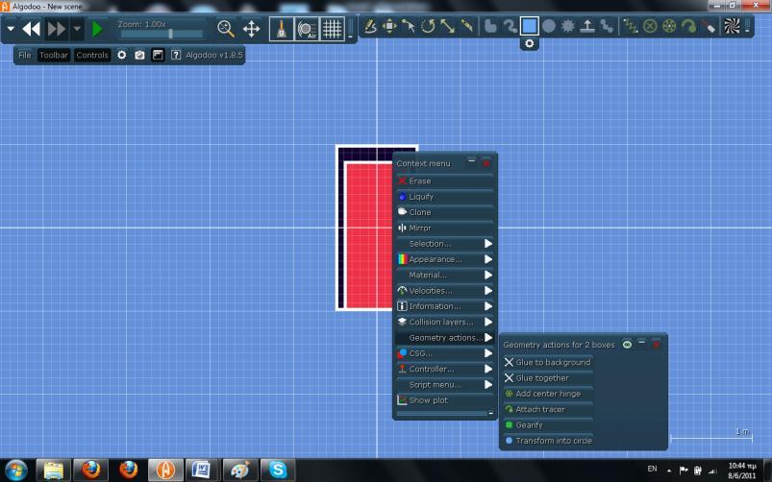Expand the Velocities submenu
The width and height of the screenshot is (772, 482).
point(444,291)
